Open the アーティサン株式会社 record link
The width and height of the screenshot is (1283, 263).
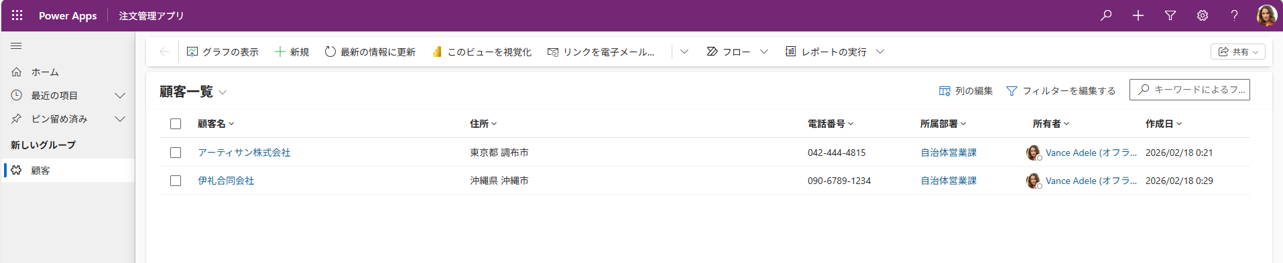pyautogui.click(x=244, y=153)
